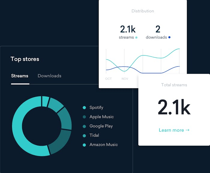Screen dimensions: 210x173
Task: Select the Apple Music legend dot
Action: [84, 117]
